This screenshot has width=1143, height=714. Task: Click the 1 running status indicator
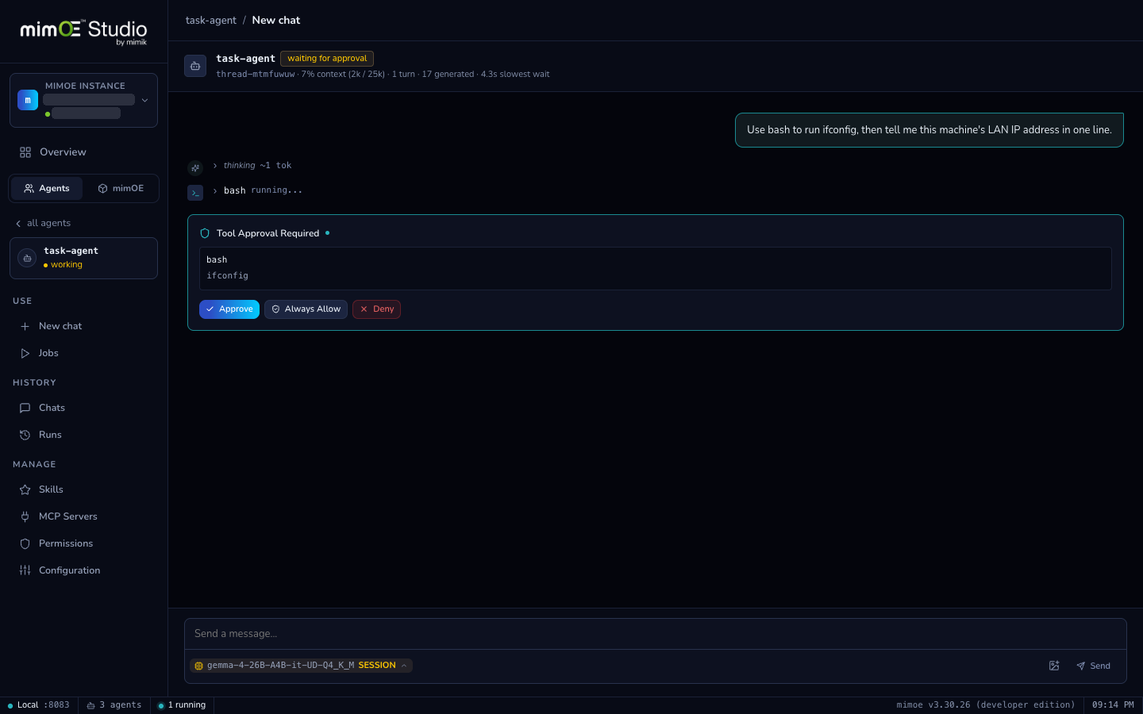(x=182, y=705)
